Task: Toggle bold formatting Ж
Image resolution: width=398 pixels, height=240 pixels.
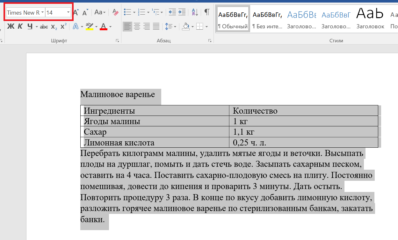Action: (11, 26)
